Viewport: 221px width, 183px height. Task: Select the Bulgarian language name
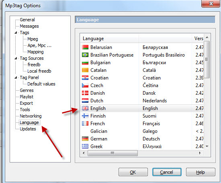[100, 63]
